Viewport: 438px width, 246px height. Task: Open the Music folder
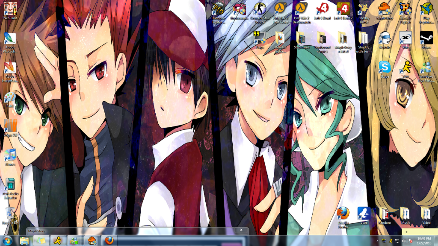pyautogui.click(x=405, y=216)
